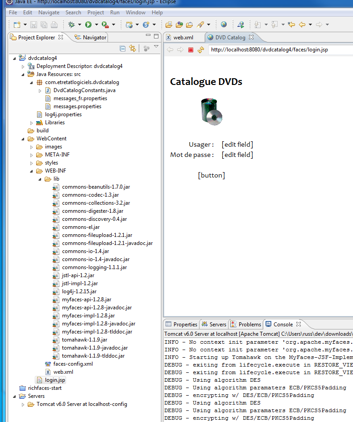
Task: Expand Tomcat v6.0 Server config folder
Action: pyautogui.click(x=23, y=405)
